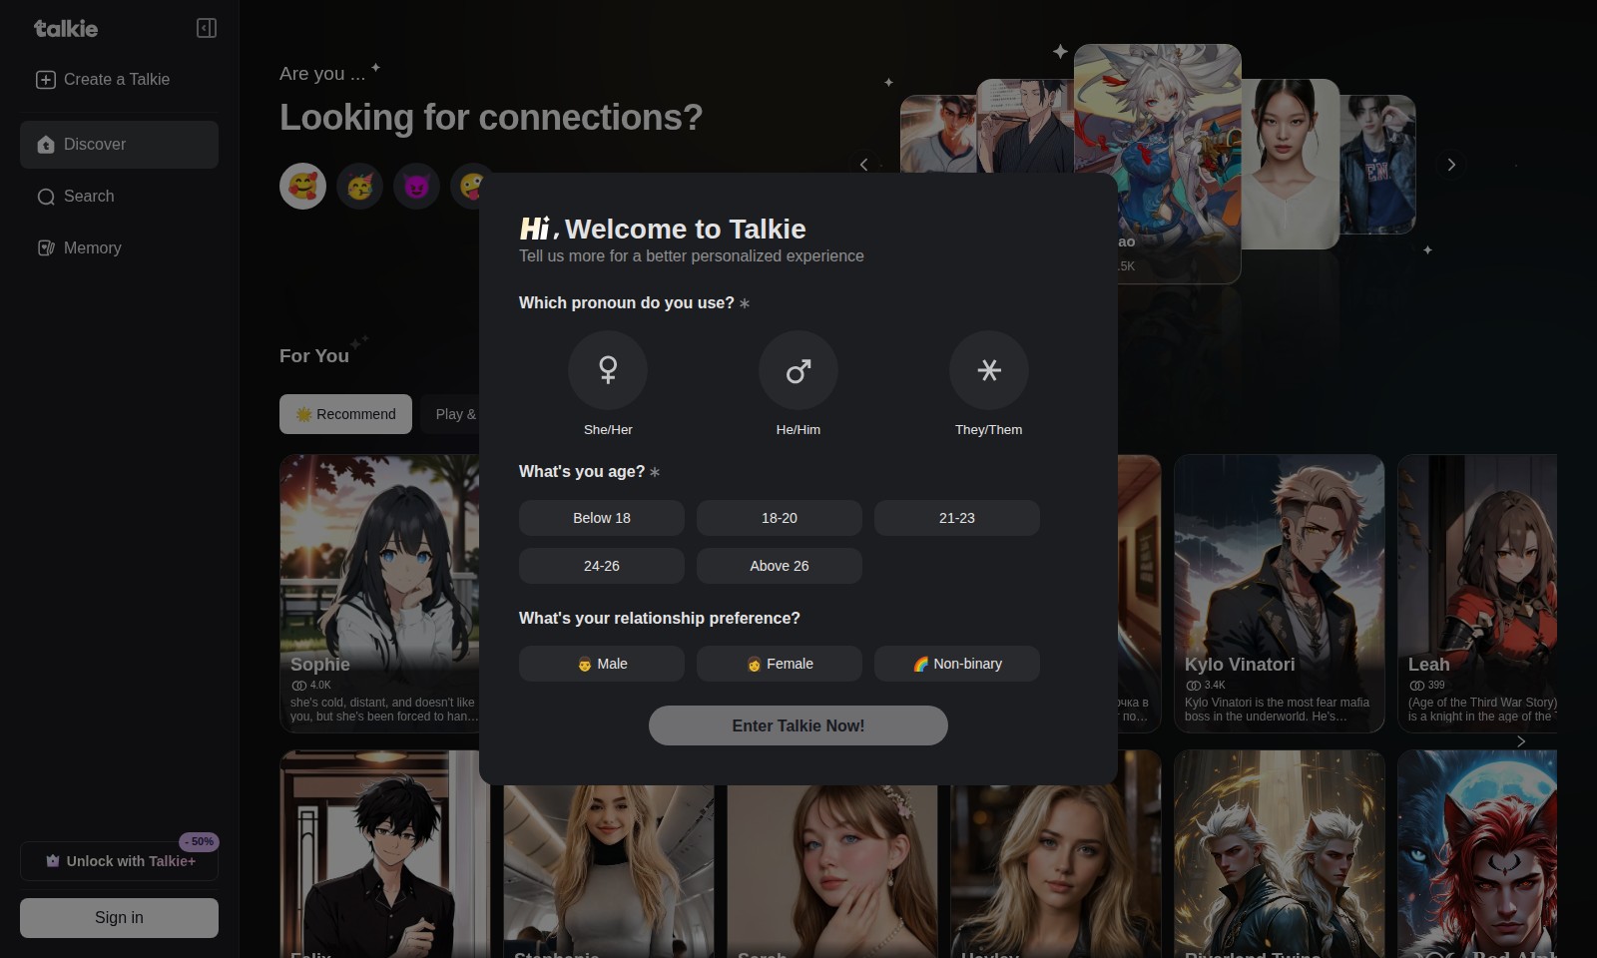Open the Leah character card
This screenshot has width=1597, height=958.
point(1477,594)
